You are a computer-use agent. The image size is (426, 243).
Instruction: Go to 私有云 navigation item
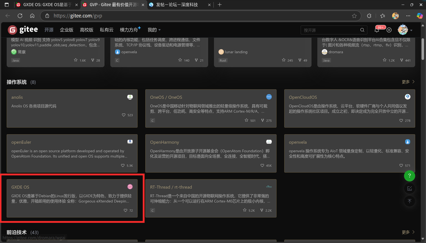(x=106, y=30)
